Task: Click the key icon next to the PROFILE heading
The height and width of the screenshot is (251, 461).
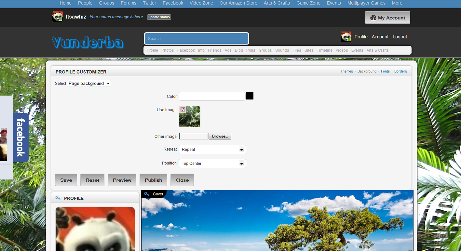Action: tap(58, 198)
